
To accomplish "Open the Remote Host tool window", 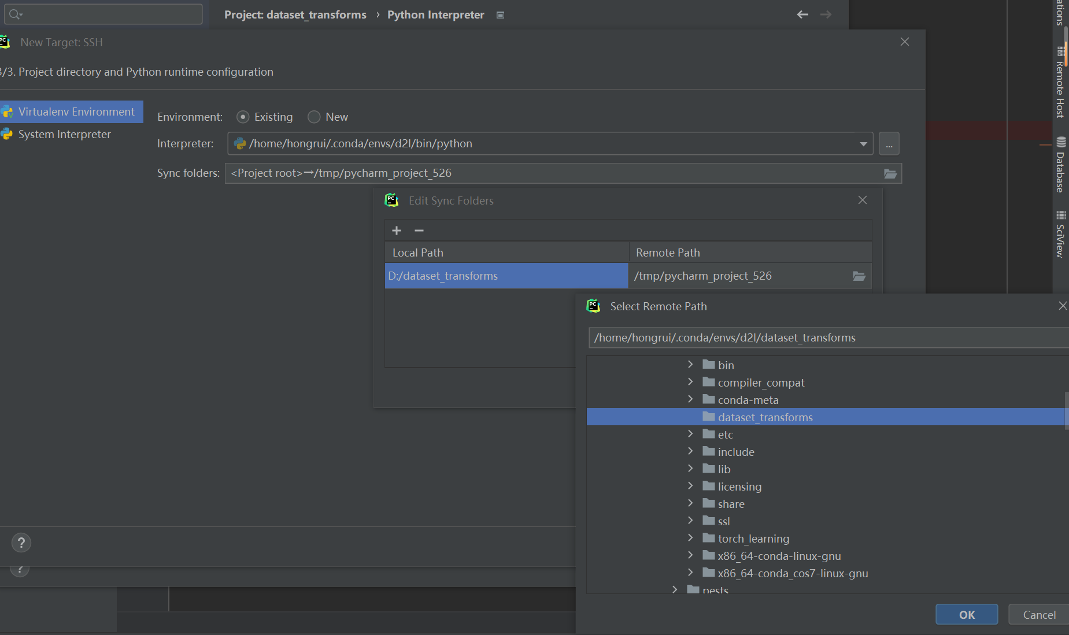I will pyautogui.click(x=1060, y=82).
